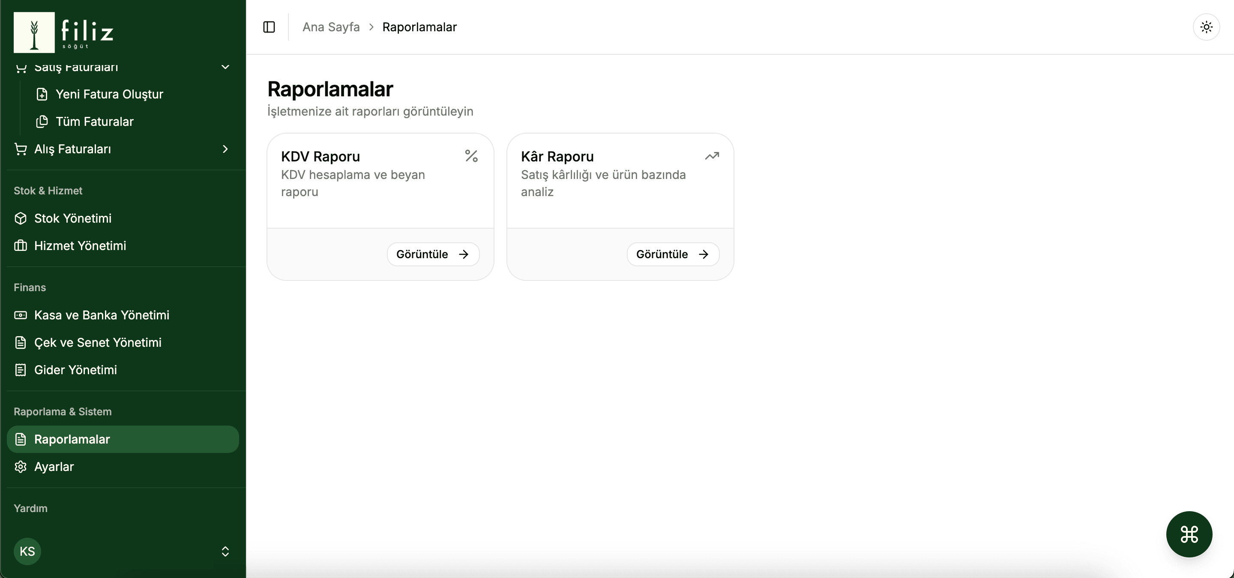Image resolution: width=1234 pixels, height=578 pixels.
Task: Click the trending-up icon on Kâr Raporu
Action: (x=712, y=156)
